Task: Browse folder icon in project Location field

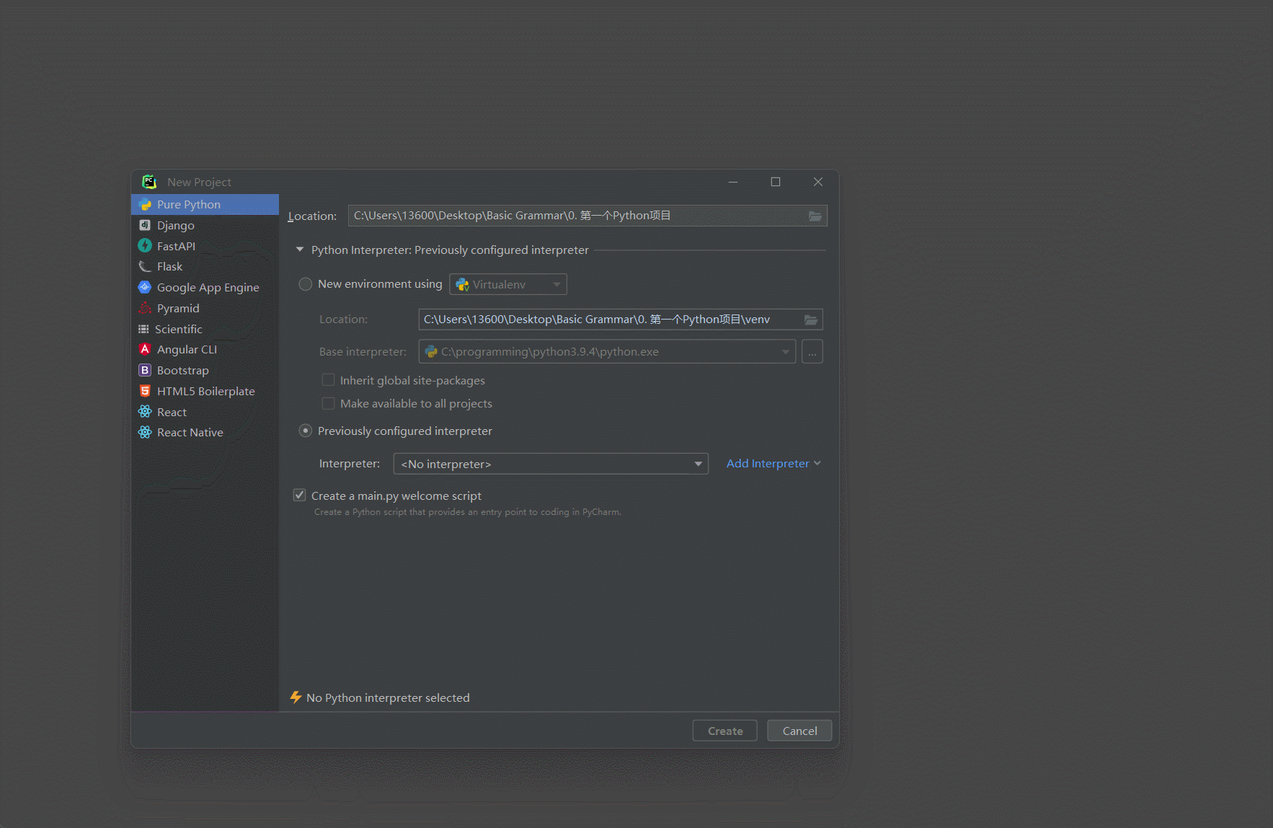Action: tap(815, 216)
